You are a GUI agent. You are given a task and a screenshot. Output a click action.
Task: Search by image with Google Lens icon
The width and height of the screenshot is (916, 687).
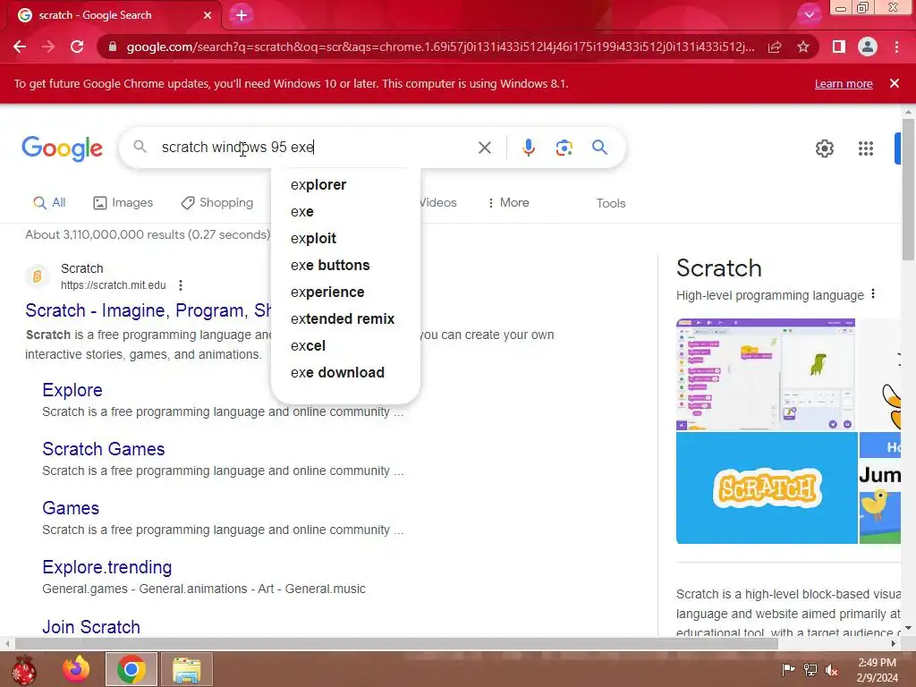564,148
